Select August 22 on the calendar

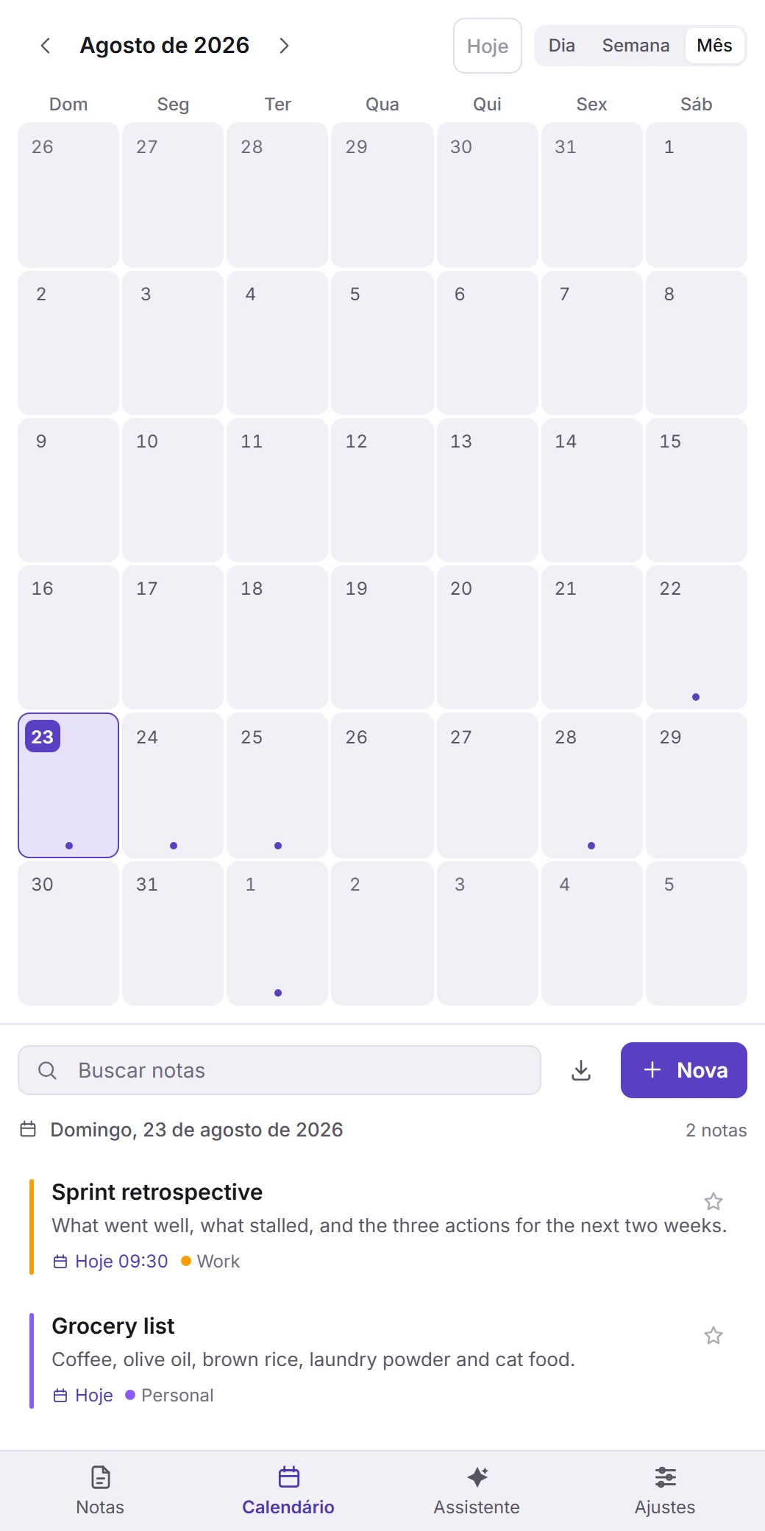tap(696, 637)
